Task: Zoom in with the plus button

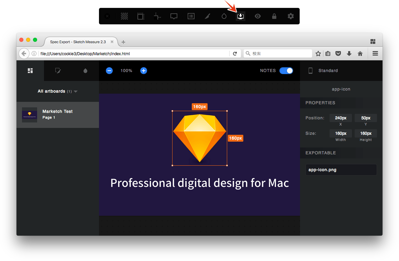Action: (144, 71)
